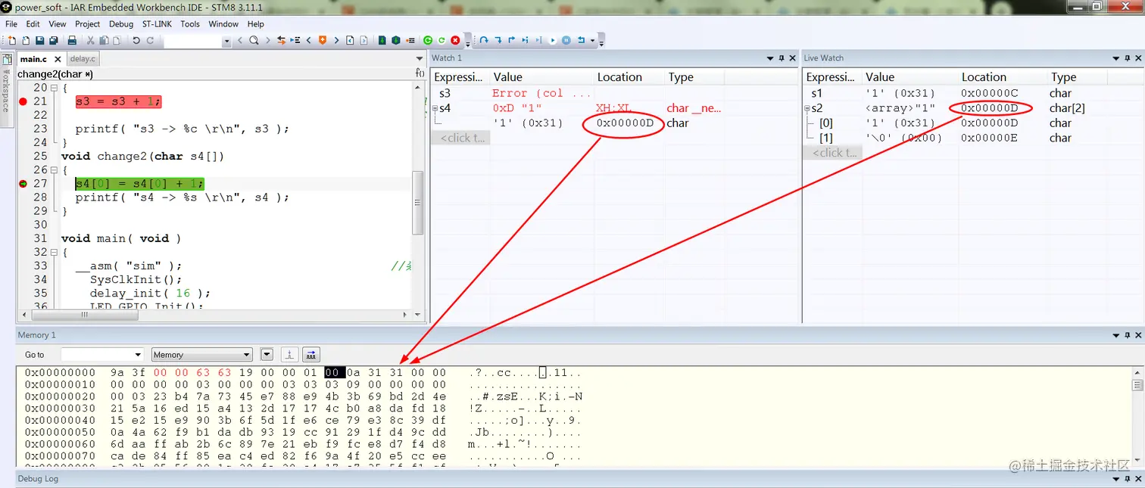Save the current file via toolbar
This screenshot has height=488, width=1145.
[x=39, y=40]
